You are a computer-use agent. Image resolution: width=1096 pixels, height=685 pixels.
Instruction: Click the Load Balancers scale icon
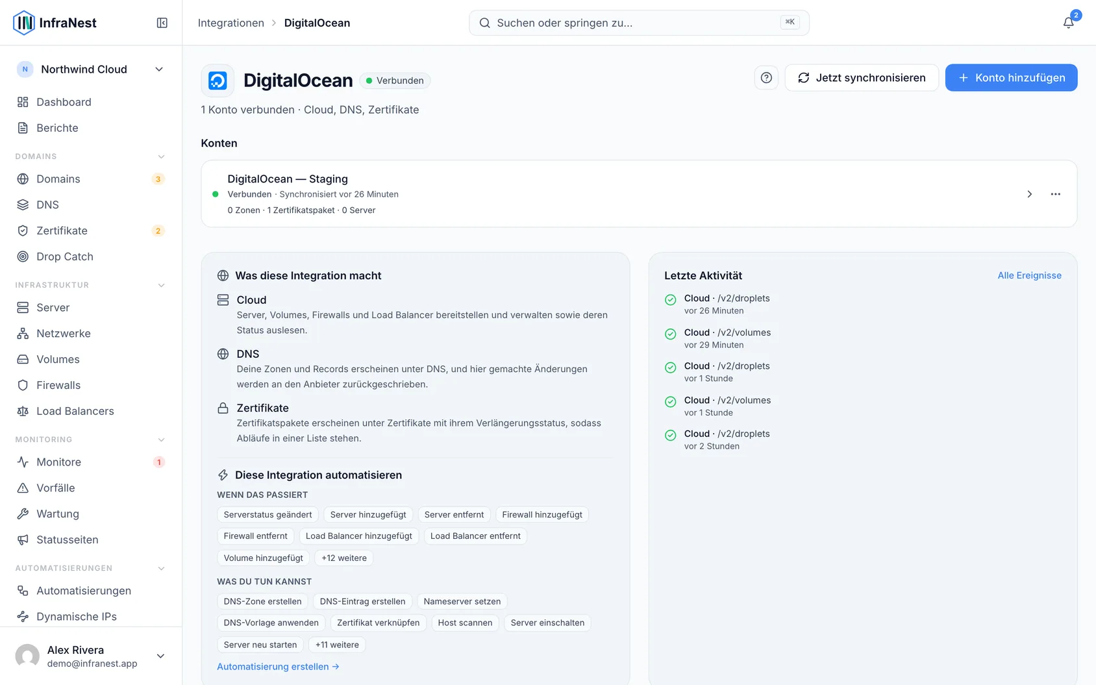click(x=23, y=411)
